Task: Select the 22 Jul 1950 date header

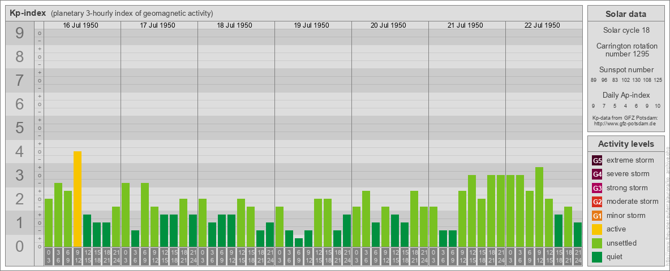Action: pos(542,25)
